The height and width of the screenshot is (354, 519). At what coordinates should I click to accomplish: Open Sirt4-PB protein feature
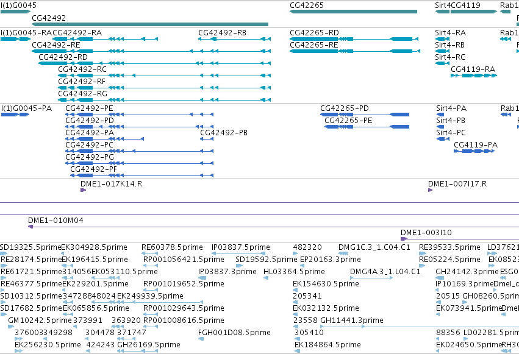[x=440, y=127]
